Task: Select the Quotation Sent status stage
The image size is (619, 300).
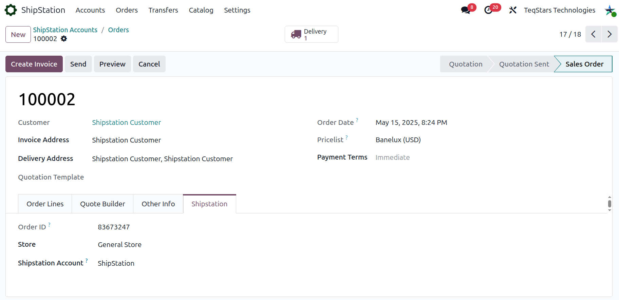Action: 524,64
